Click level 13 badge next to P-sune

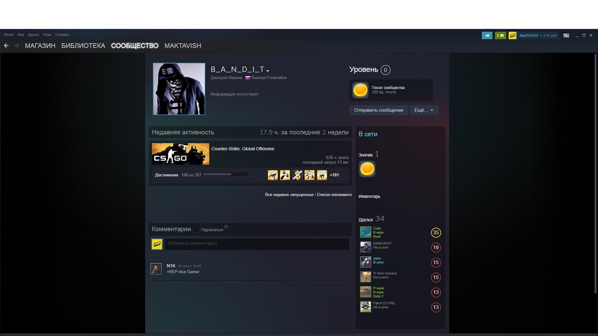pos(436,292)
